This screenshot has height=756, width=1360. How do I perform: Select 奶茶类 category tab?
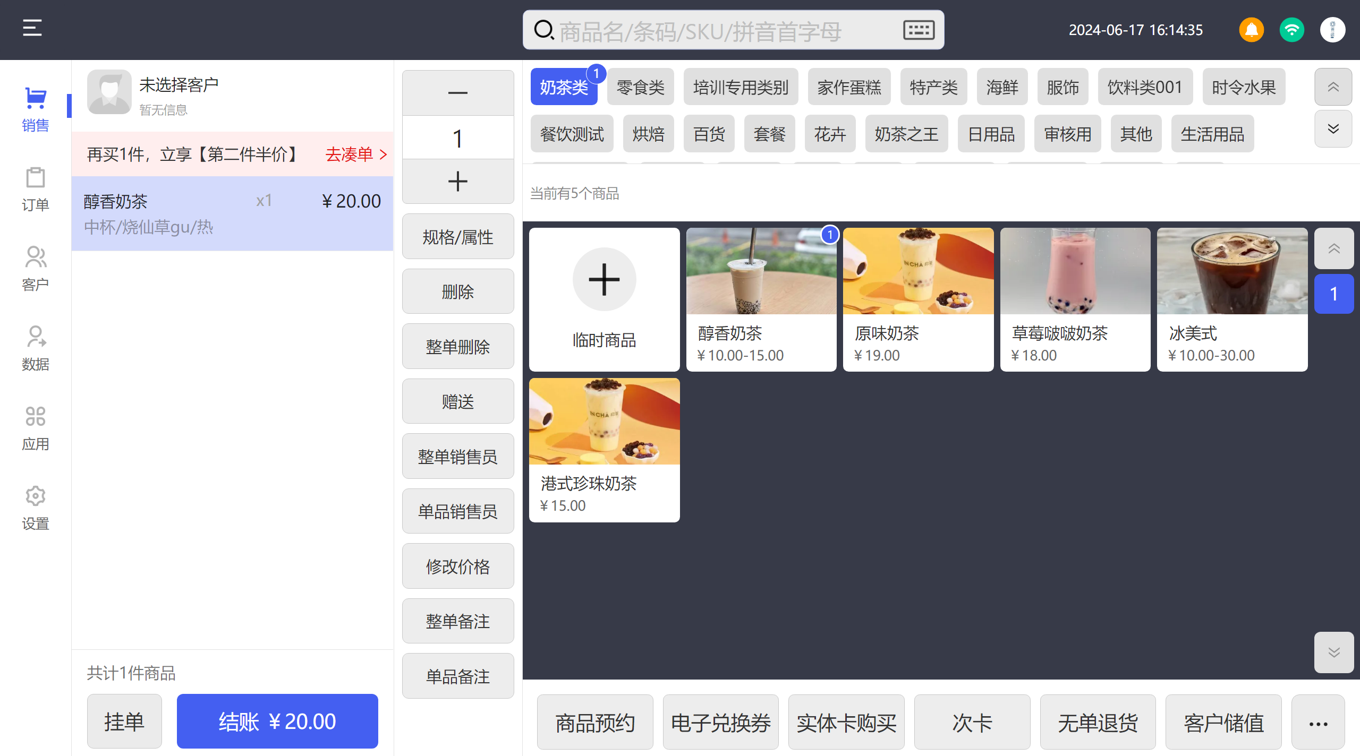click(564, 87)
